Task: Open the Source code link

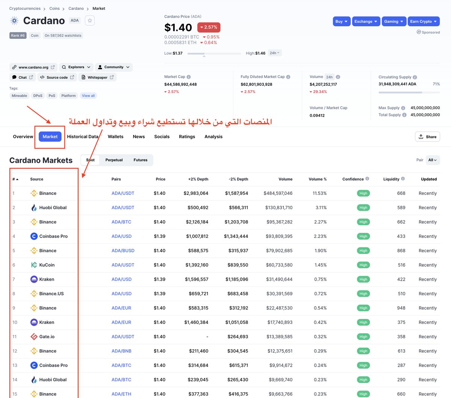Action: (57, 77)
